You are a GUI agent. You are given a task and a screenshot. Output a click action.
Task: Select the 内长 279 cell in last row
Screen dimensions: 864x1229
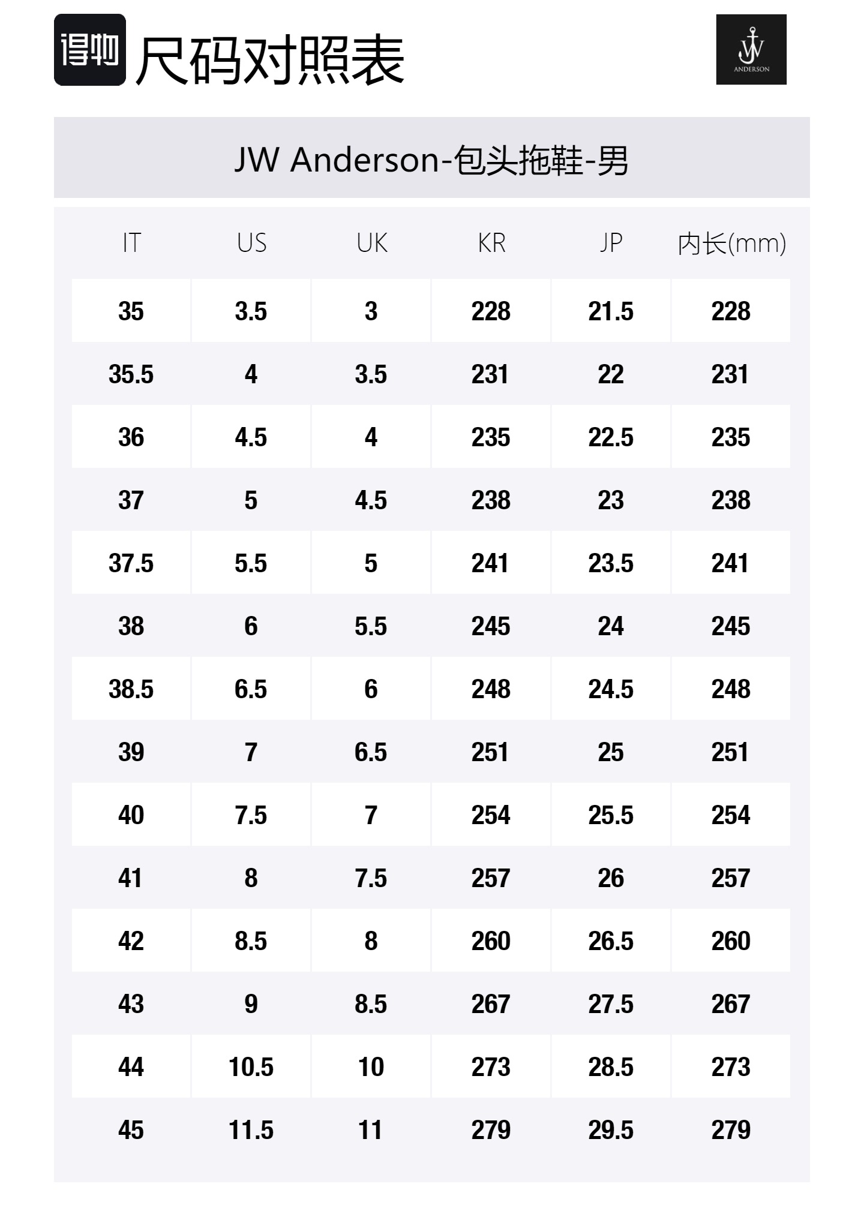[x=731, y=1129]
